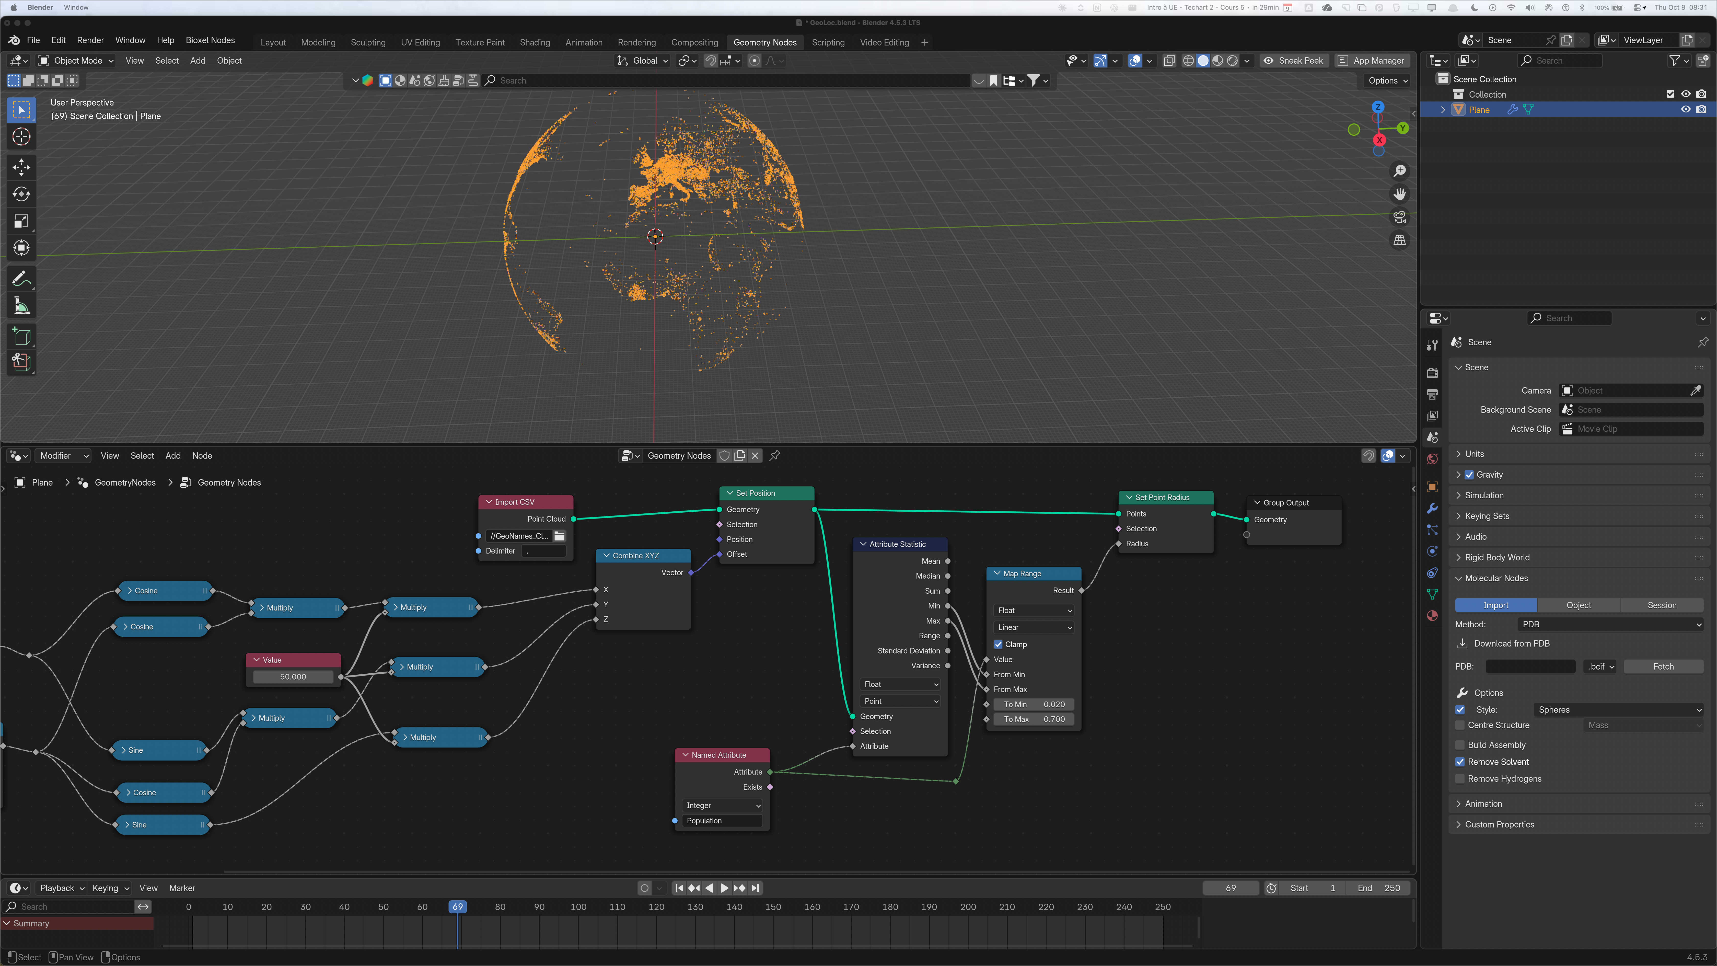Image resolution: width=1717 pixels, height=966 pixels.
Task: Open the File menu
Action: click(33, 40)
